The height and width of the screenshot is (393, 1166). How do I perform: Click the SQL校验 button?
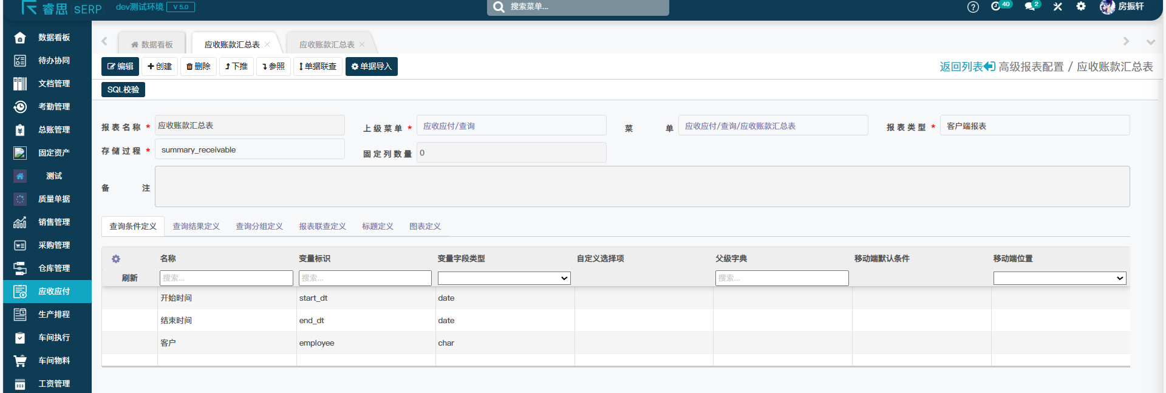coord(123,90)
